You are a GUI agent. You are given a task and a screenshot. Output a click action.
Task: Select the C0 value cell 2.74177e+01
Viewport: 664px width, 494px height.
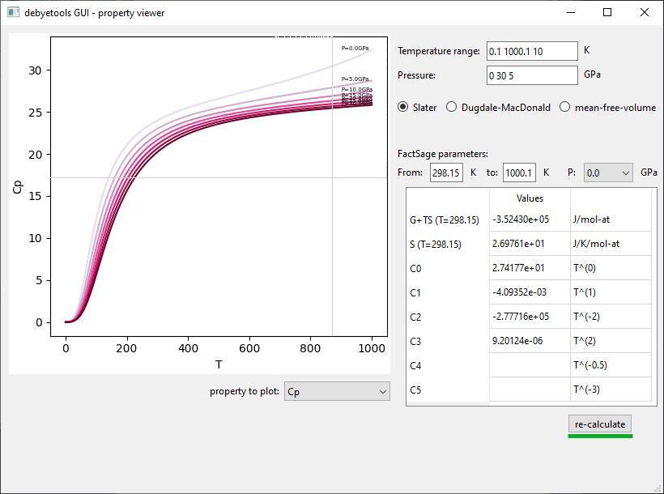pyautogui.click(x=530, y=268)
